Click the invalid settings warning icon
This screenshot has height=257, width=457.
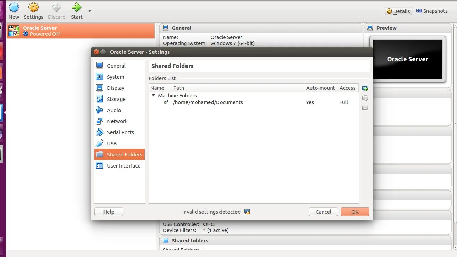click(x=247, y=212)
